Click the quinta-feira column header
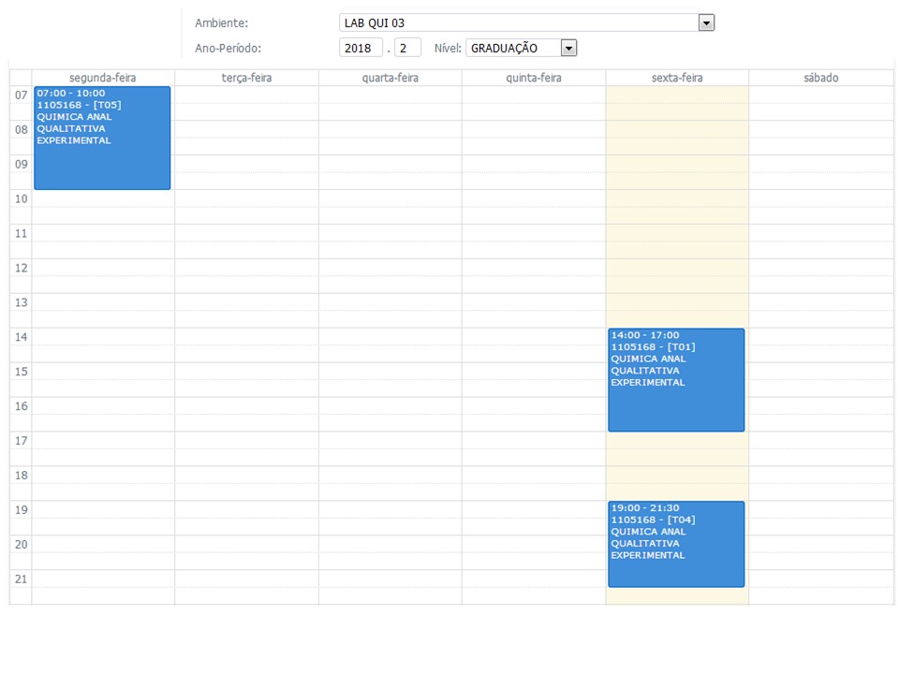This screenshot has height=674, width=899. (x=534, y=78)
